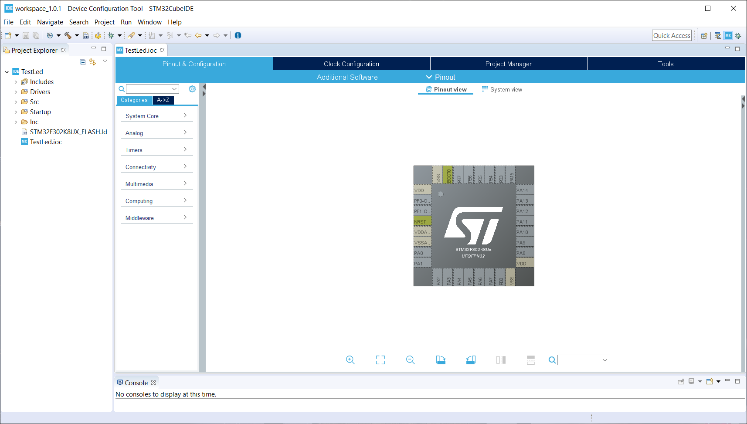The width and height of the screenshot is (747, 424).
Task: Select Pinout view mode
Action: point(446,89)
